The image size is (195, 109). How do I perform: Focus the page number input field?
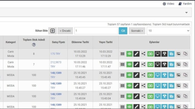(x=96, y=31)
